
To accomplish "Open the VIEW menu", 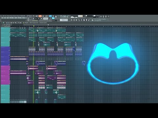I will coord(16,18).
